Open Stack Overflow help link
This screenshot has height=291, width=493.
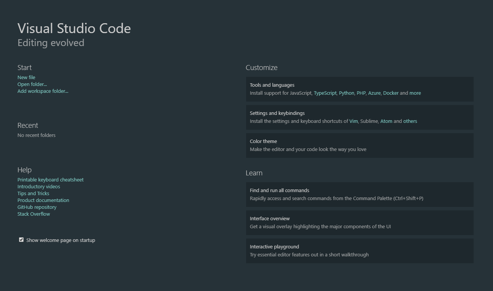tap(33, 214)
